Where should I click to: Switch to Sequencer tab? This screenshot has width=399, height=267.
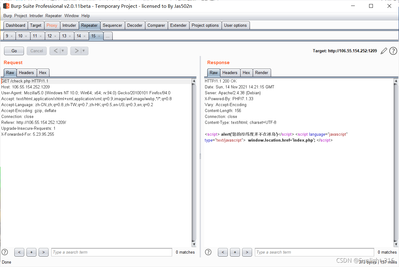(112, 25)
